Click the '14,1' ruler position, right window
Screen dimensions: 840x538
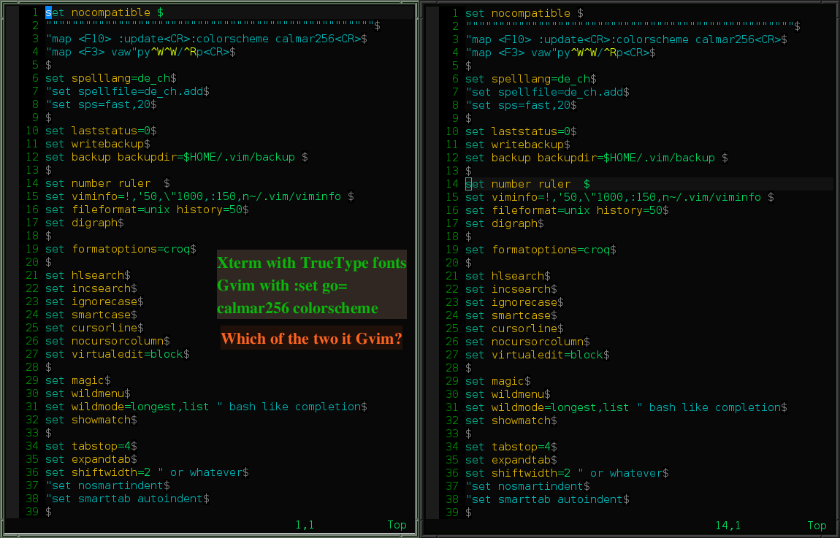(x=728, y=525)
